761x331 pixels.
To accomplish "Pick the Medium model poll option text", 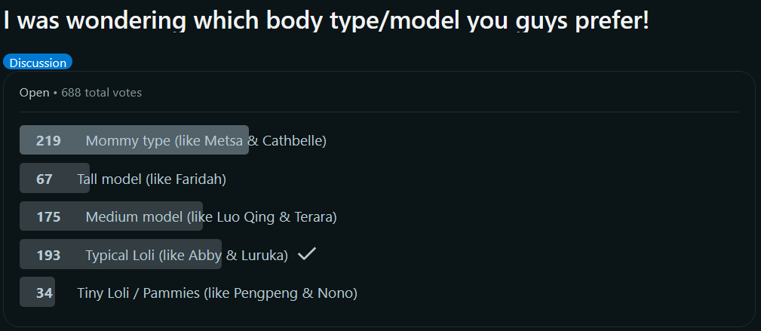I will pyautogui.click(x=210, y=217).
